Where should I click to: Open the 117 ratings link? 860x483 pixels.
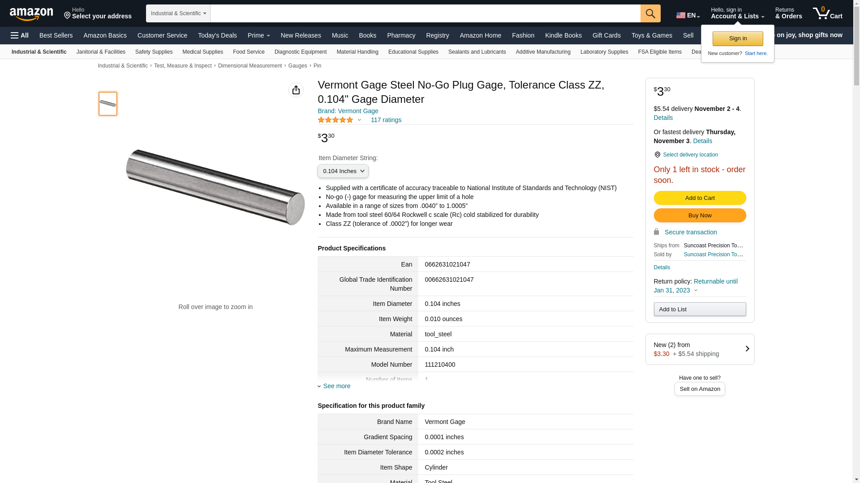pyautogui.click(x=386, y=120)
